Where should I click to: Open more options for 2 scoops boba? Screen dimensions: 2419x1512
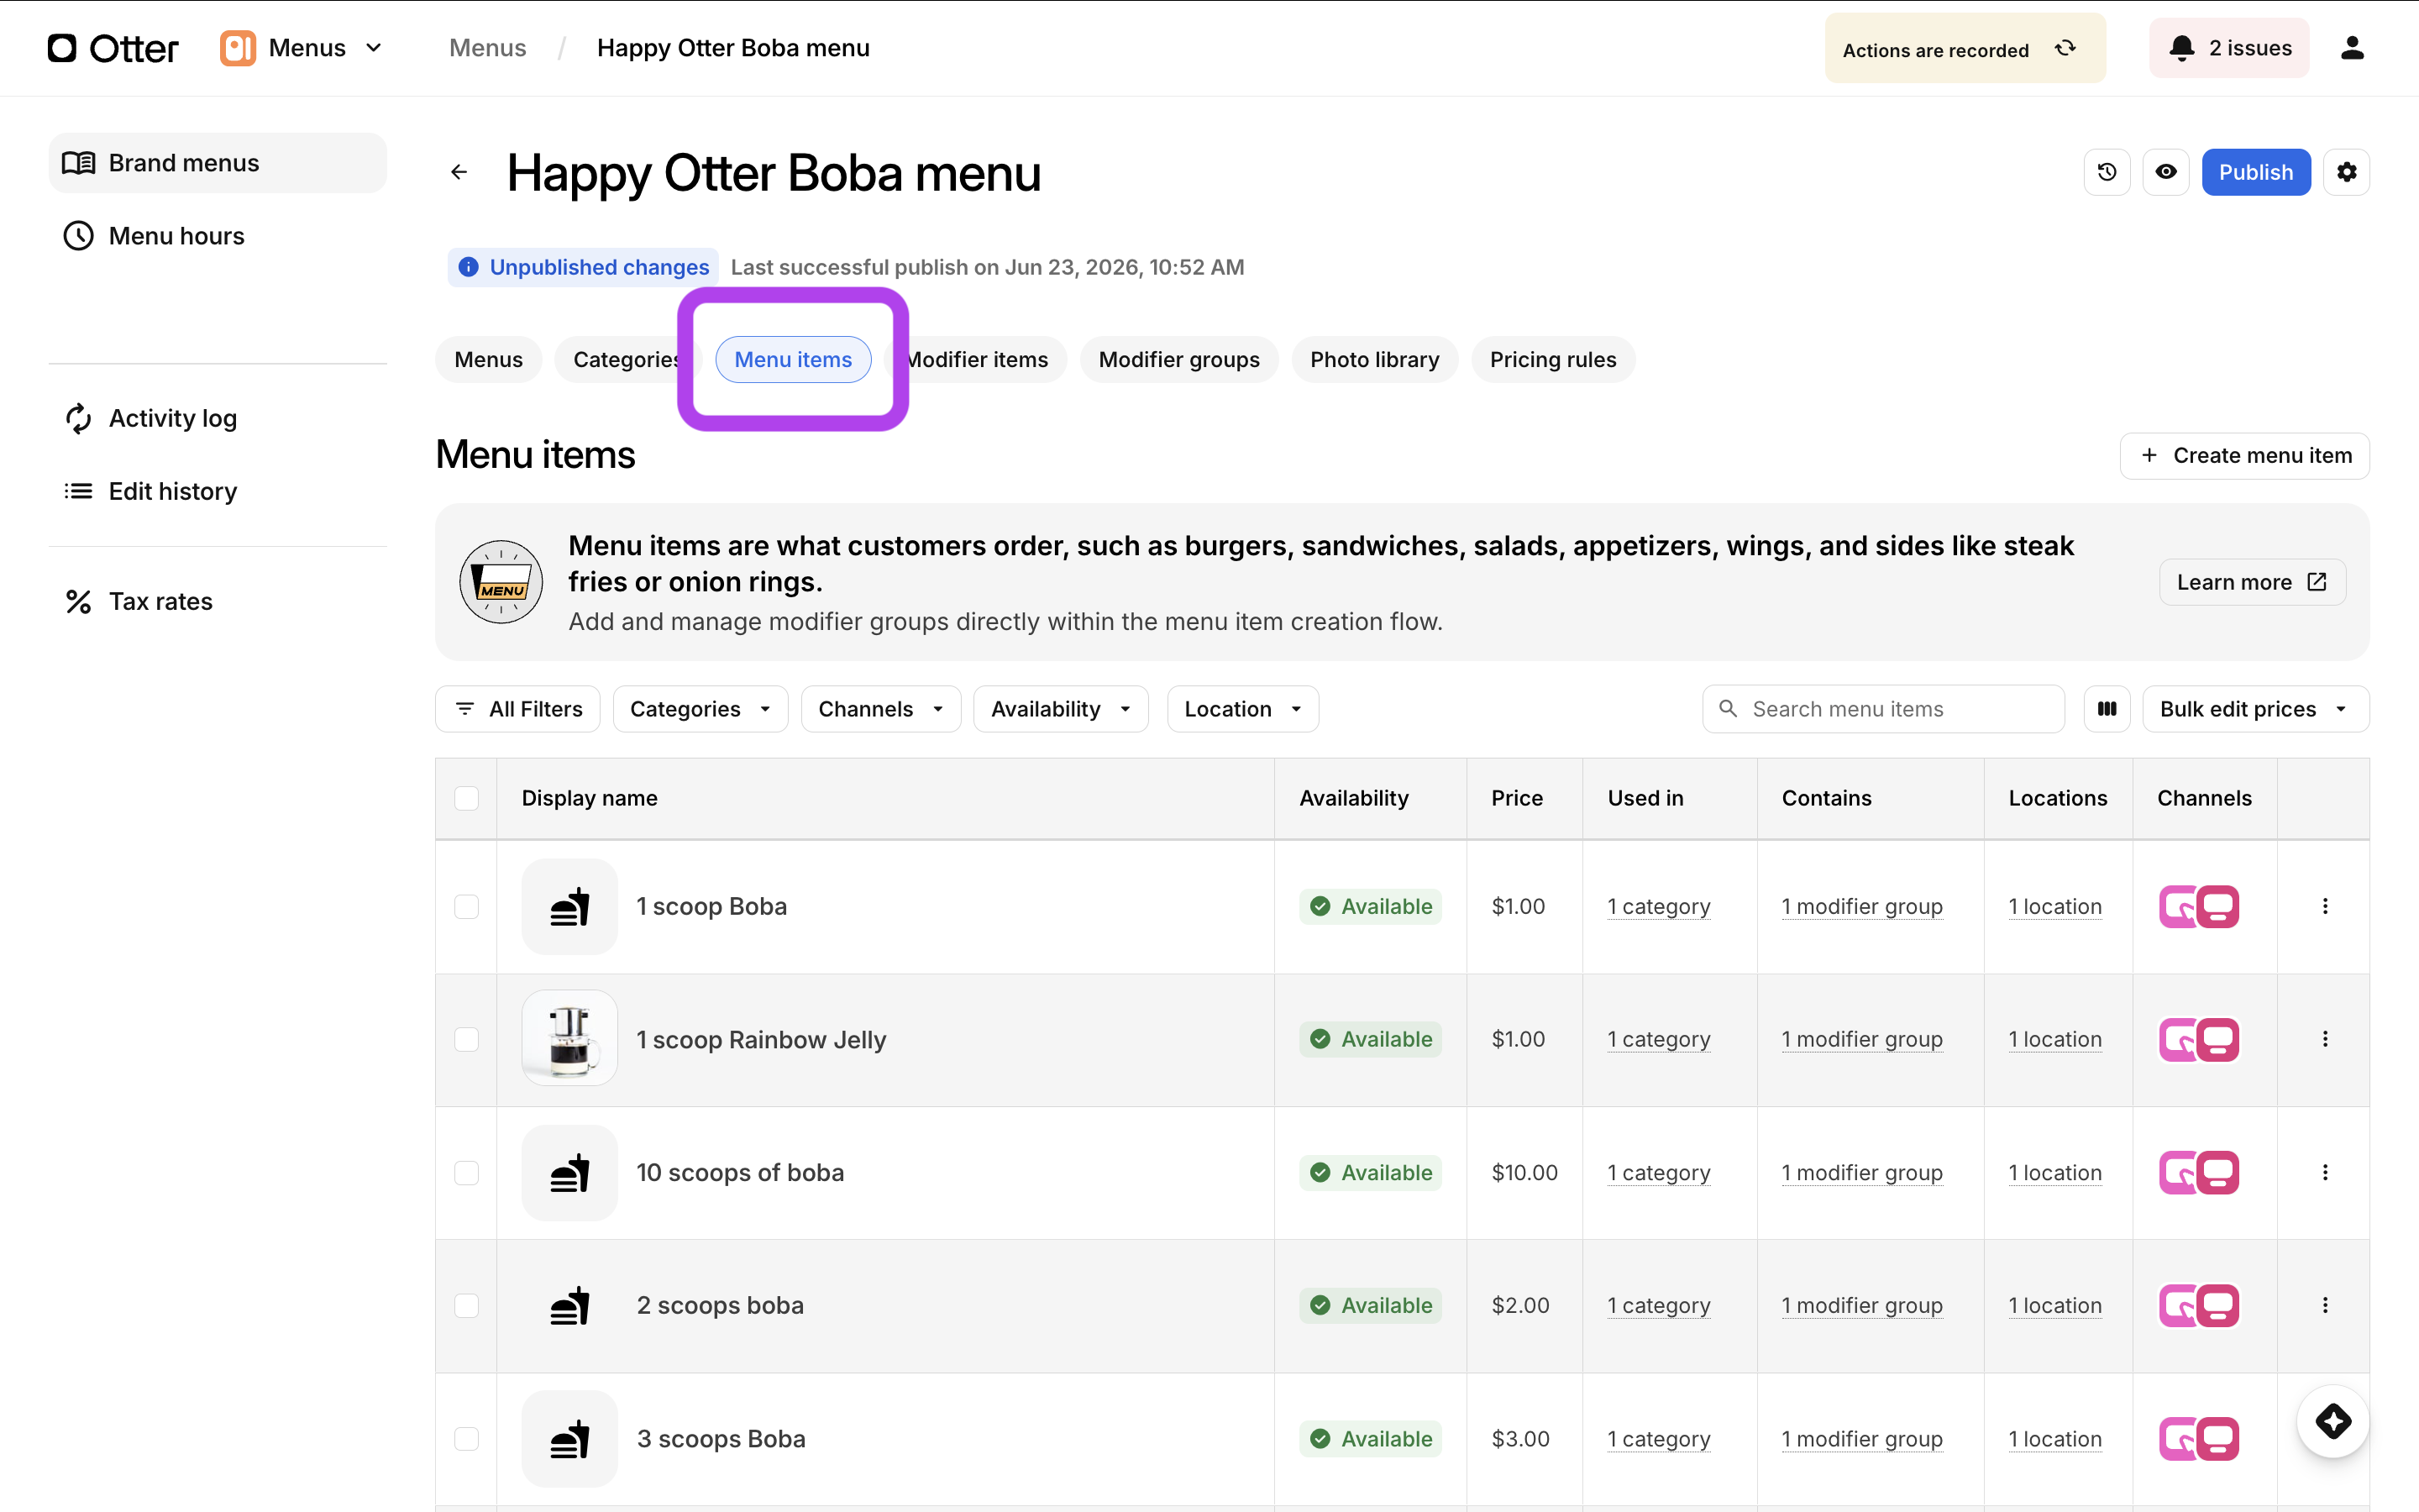click(2325, 1305)
